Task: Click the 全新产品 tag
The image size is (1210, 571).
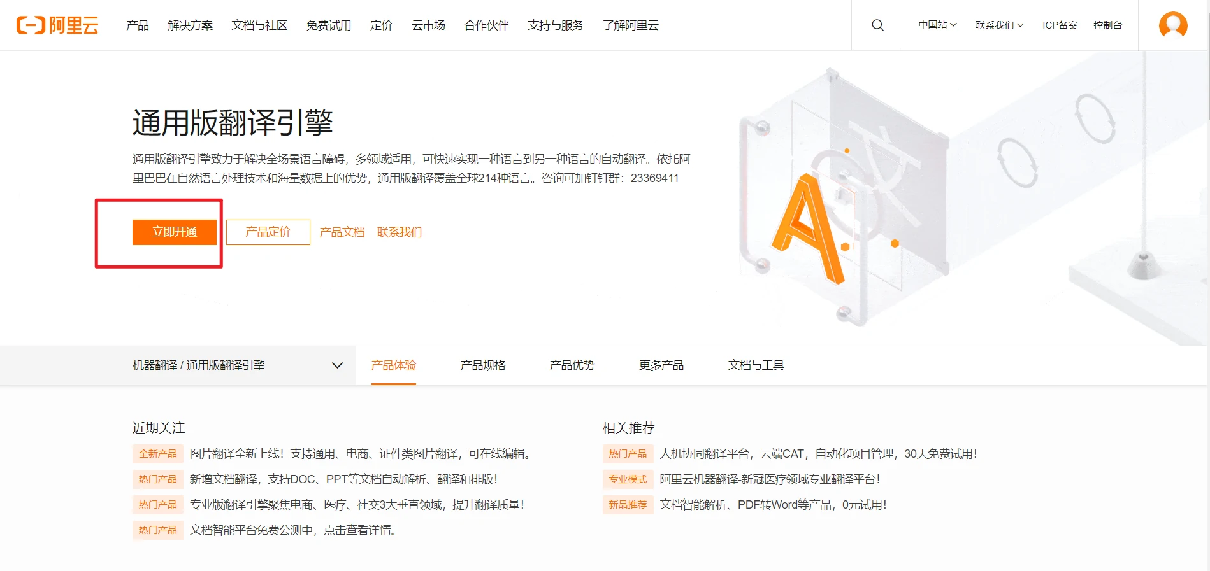Action: [x=158, y=454]
